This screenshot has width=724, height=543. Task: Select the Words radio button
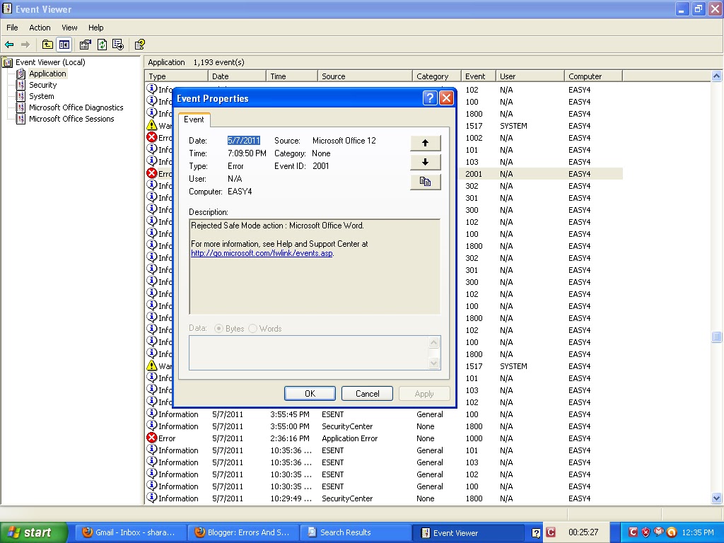[252, 328]
